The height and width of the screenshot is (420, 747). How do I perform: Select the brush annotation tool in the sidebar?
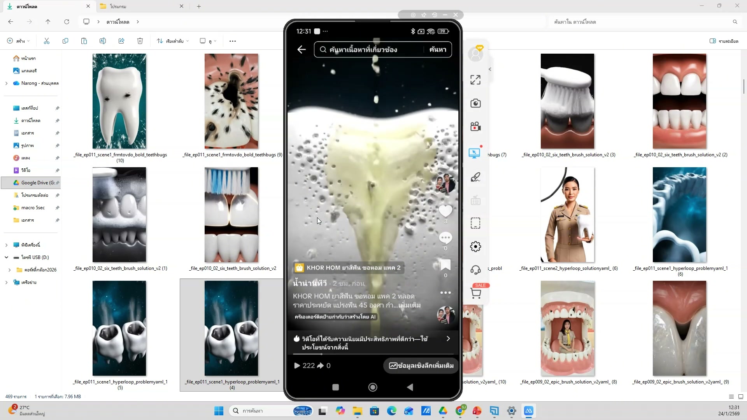click(x=475, y=177)
